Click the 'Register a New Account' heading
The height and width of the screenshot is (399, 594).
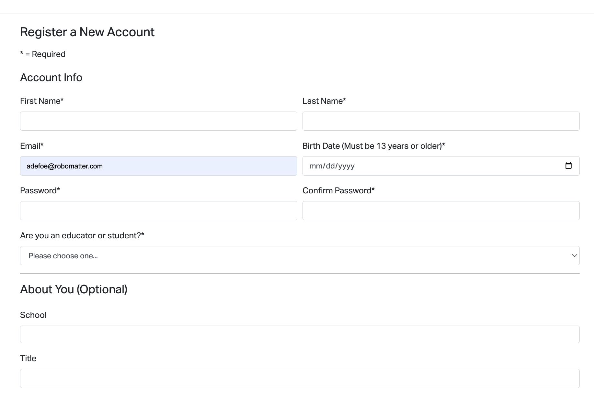pyautogui.click(x=87, y=32)
